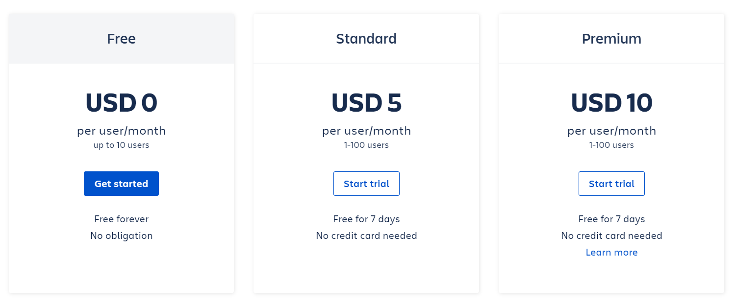Click the USD 5 price text

(x=366, y=102)
